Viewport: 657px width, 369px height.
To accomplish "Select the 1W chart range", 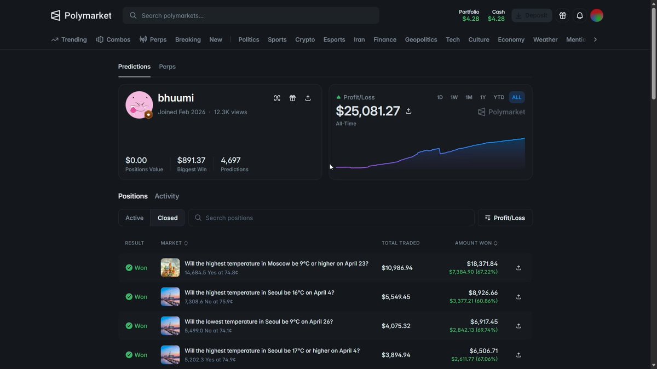I will (x=454, y=97).
